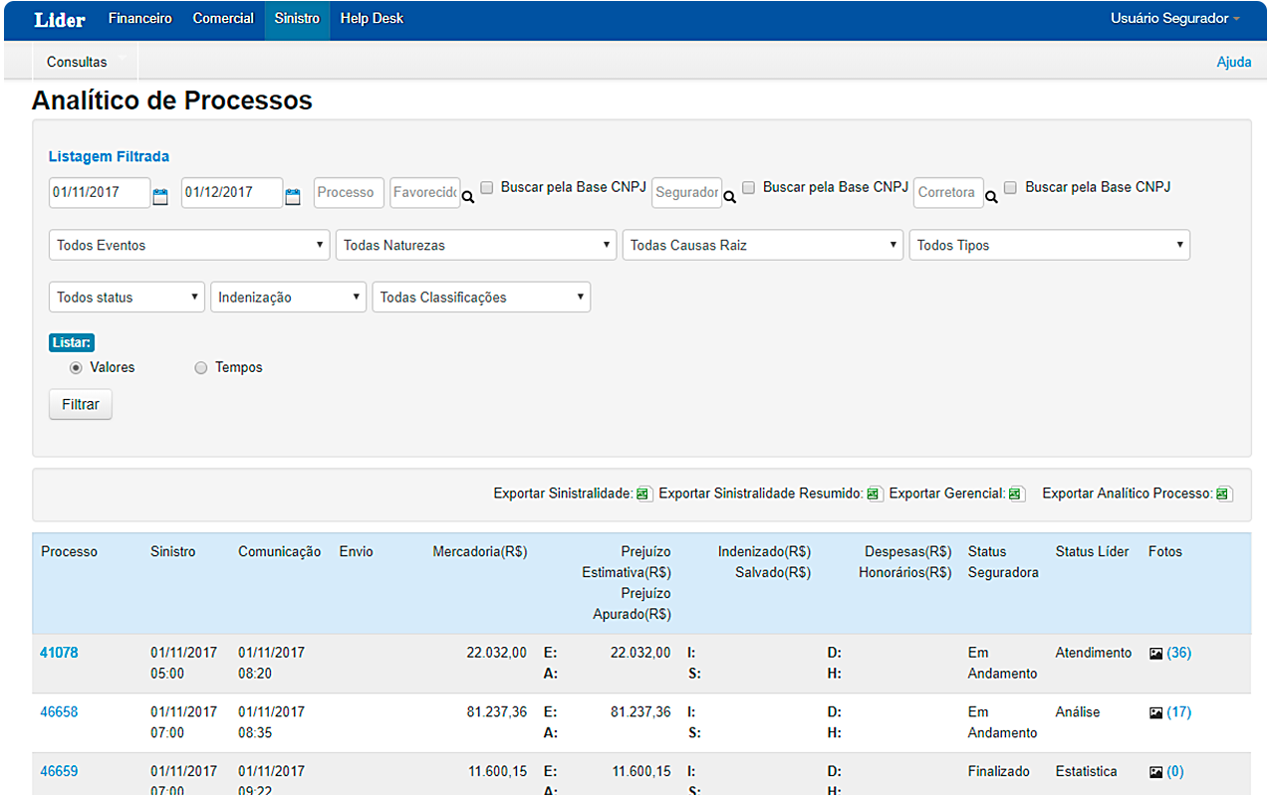Open process 41078 link

point(59,653)
